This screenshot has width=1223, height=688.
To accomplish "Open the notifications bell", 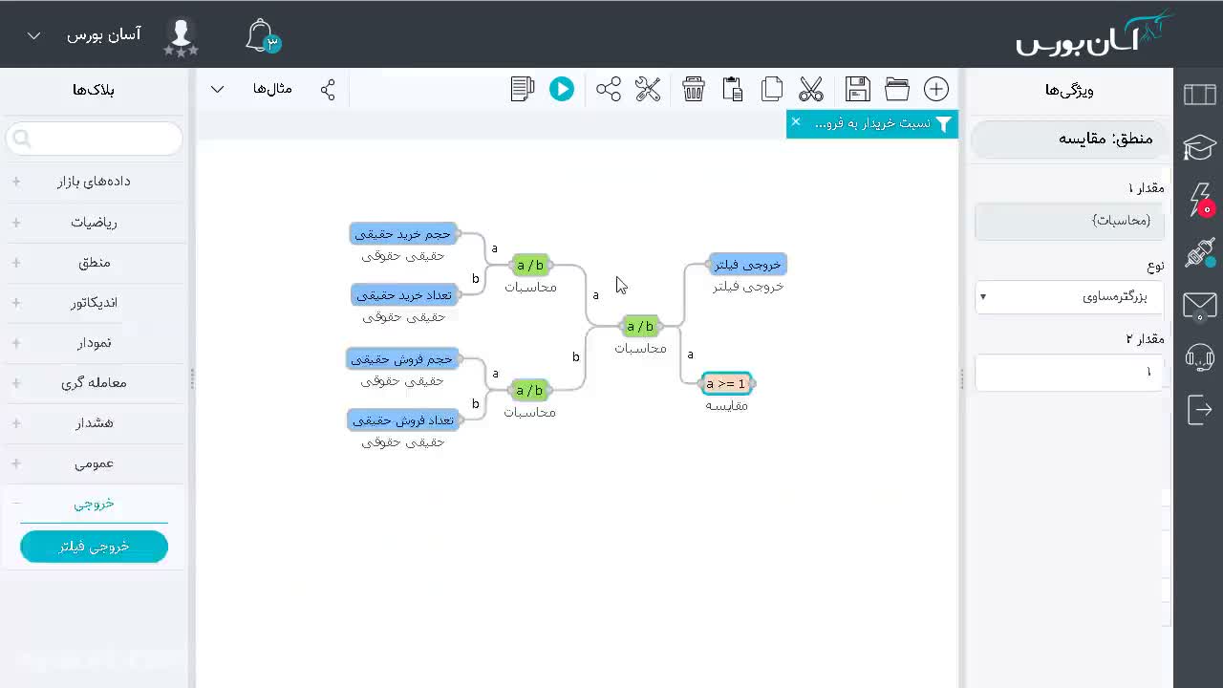I will tap(262, 36).
